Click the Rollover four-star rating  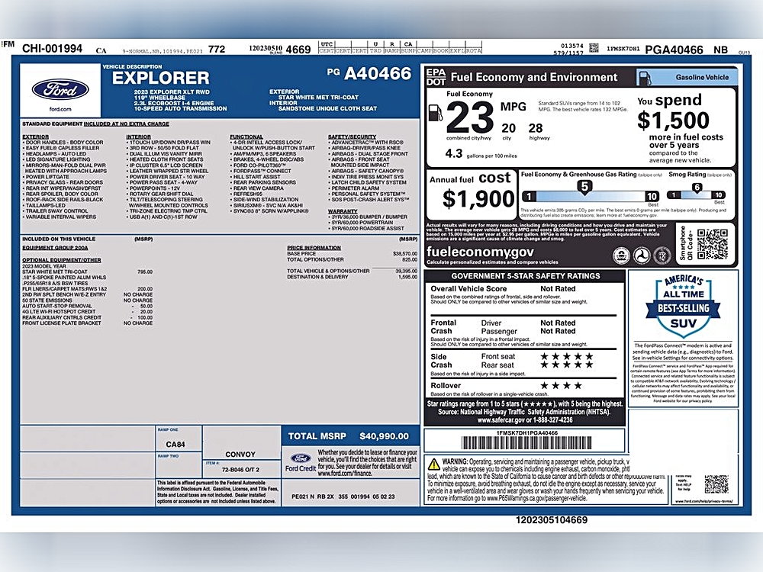point(561,386)
